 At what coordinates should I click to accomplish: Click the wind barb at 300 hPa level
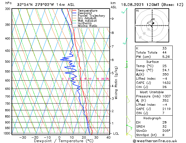coord(124,11)
